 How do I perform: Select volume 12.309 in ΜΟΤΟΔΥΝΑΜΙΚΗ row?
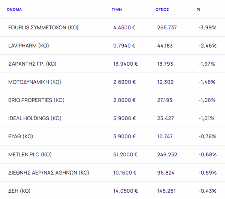click(x=165, y=82)
